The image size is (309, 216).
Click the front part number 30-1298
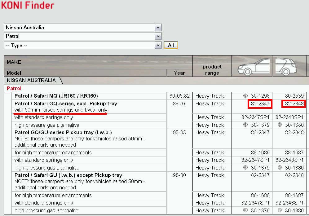click(260, 96)
